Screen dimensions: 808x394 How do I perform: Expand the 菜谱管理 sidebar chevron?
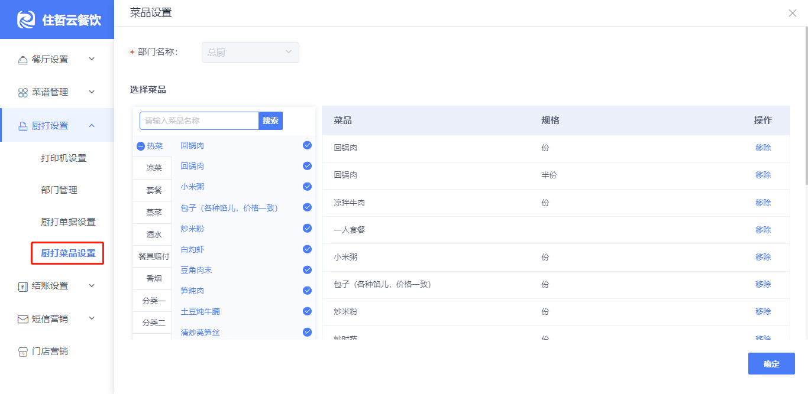pyautogui.click(x=92, y=92)
